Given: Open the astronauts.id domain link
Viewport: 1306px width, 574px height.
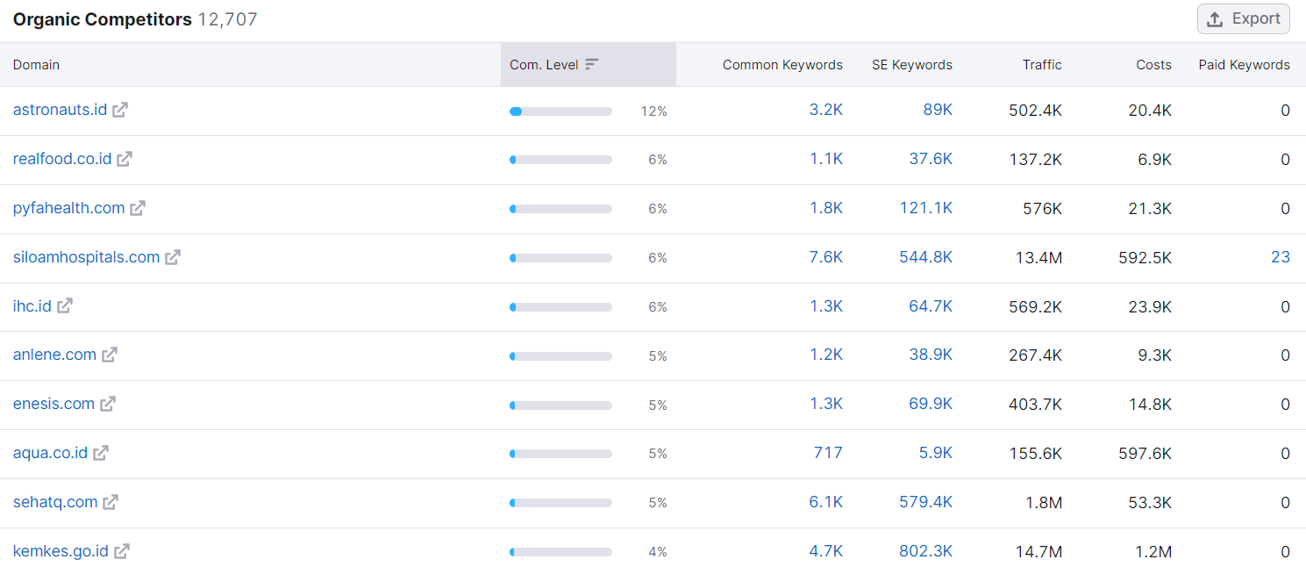Looking at the screenshot, I should [60, 110].
